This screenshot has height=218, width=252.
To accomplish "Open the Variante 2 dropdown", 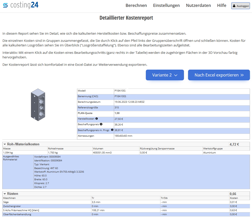I will click(x=165, y=75).
